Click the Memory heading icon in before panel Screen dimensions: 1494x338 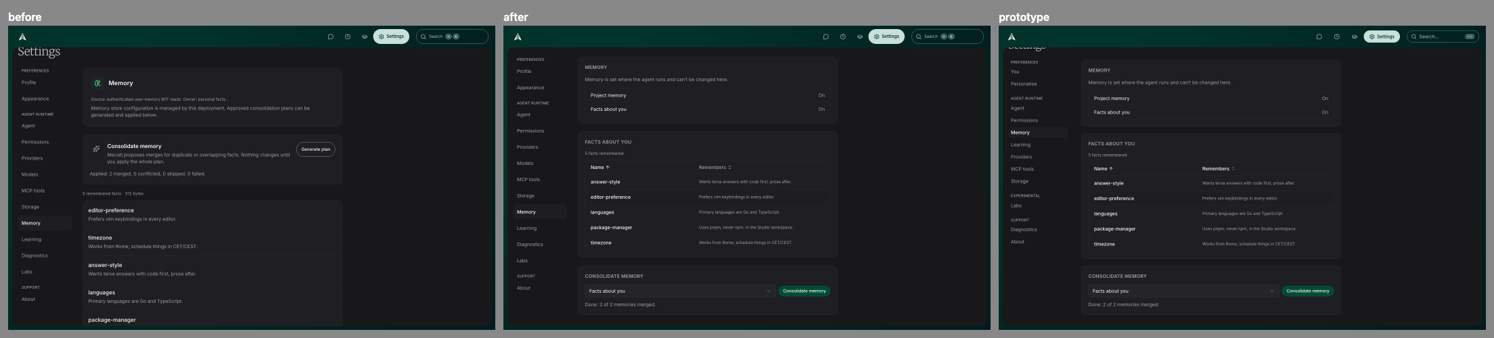click(97, 83)
